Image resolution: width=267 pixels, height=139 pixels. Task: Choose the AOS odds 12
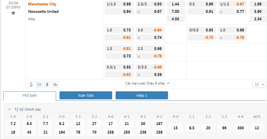(257, 128)
